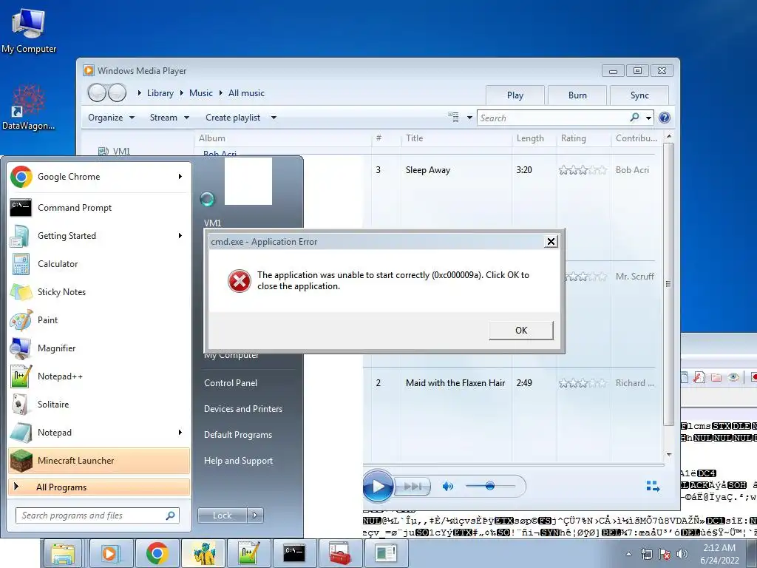Select the Sleep Away track title
This screenshot has width=757, height=568.
(x=428, y=170)
